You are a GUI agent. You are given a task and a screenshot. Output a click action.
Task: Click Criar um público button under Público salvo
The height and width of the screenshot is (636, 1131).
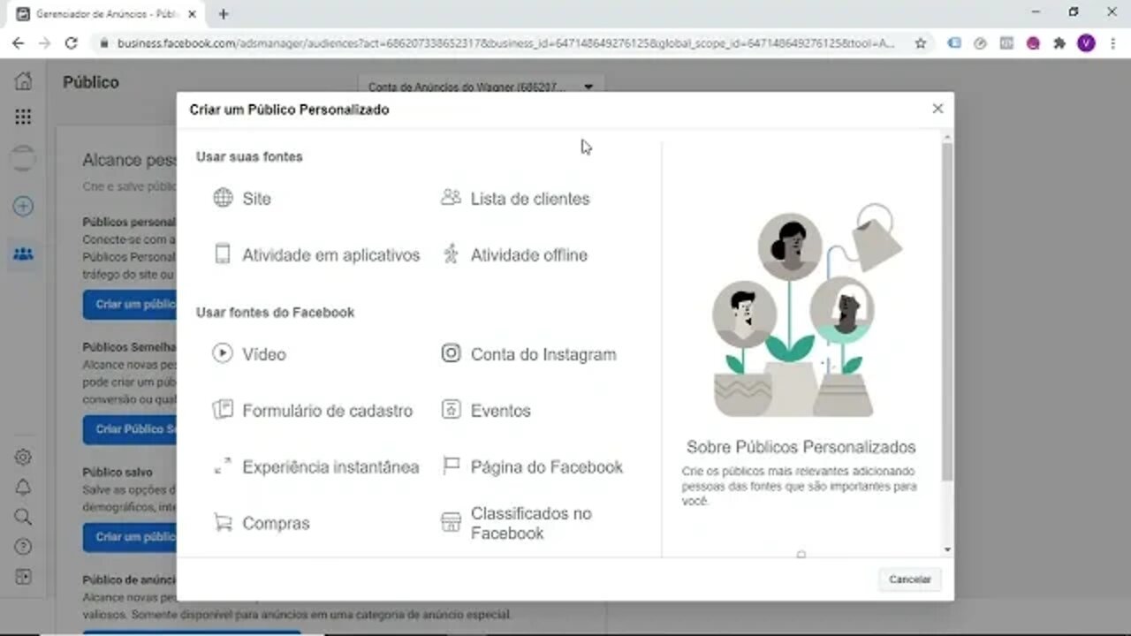[x=130, y=536]
